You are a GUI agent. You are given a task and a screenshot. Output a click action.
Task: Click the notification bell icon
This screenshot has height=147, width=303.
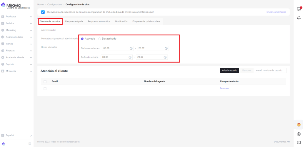(x=299, y=18)
